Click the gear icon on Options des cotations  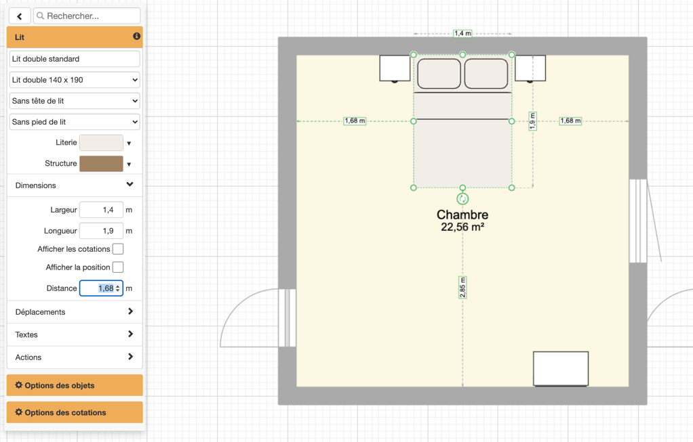[x=18, y=412]
